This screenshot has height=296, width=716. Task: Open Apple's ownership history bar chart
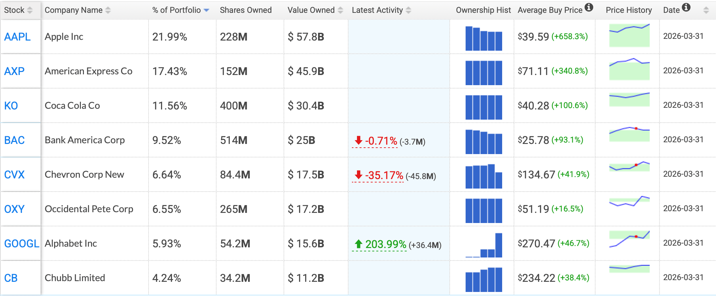484,38
